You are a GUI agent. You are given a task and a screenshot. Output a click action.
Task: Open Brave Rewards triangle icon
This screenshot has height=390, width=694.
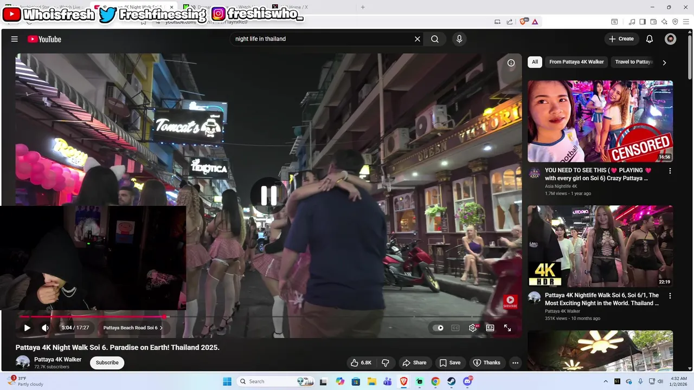tap(535, 22)
